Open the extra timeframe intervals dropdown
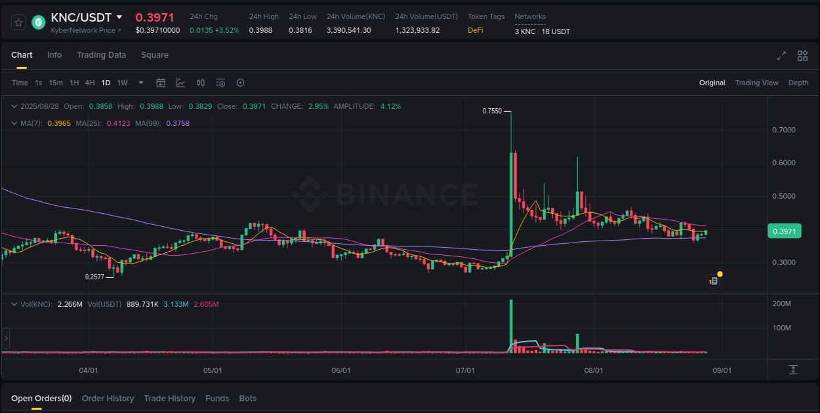 coord(140,83)
